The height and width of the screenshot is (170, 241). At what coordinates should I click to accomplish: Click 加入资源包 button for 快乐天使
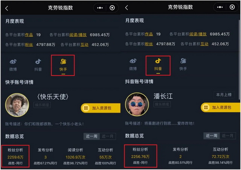[x=101, y=108]
